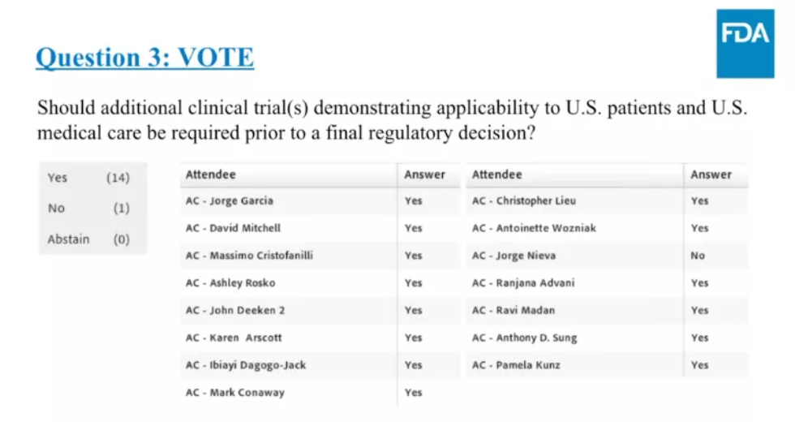Select the Abstain (0) vote tally row
Viewport: 795px width, 422px height.
[x=88, y=239]
